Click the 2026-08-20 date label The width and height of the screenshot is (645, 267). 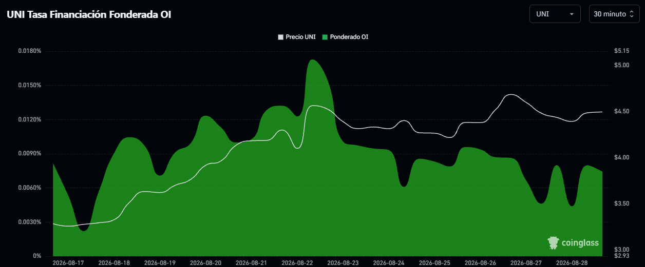(205, 262)
